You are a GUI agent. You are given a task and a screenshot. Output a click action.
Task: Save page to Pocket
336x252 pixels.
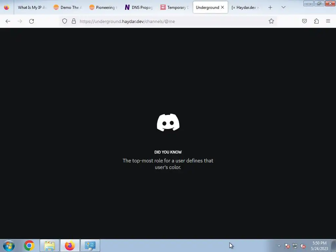coord(304,21)
